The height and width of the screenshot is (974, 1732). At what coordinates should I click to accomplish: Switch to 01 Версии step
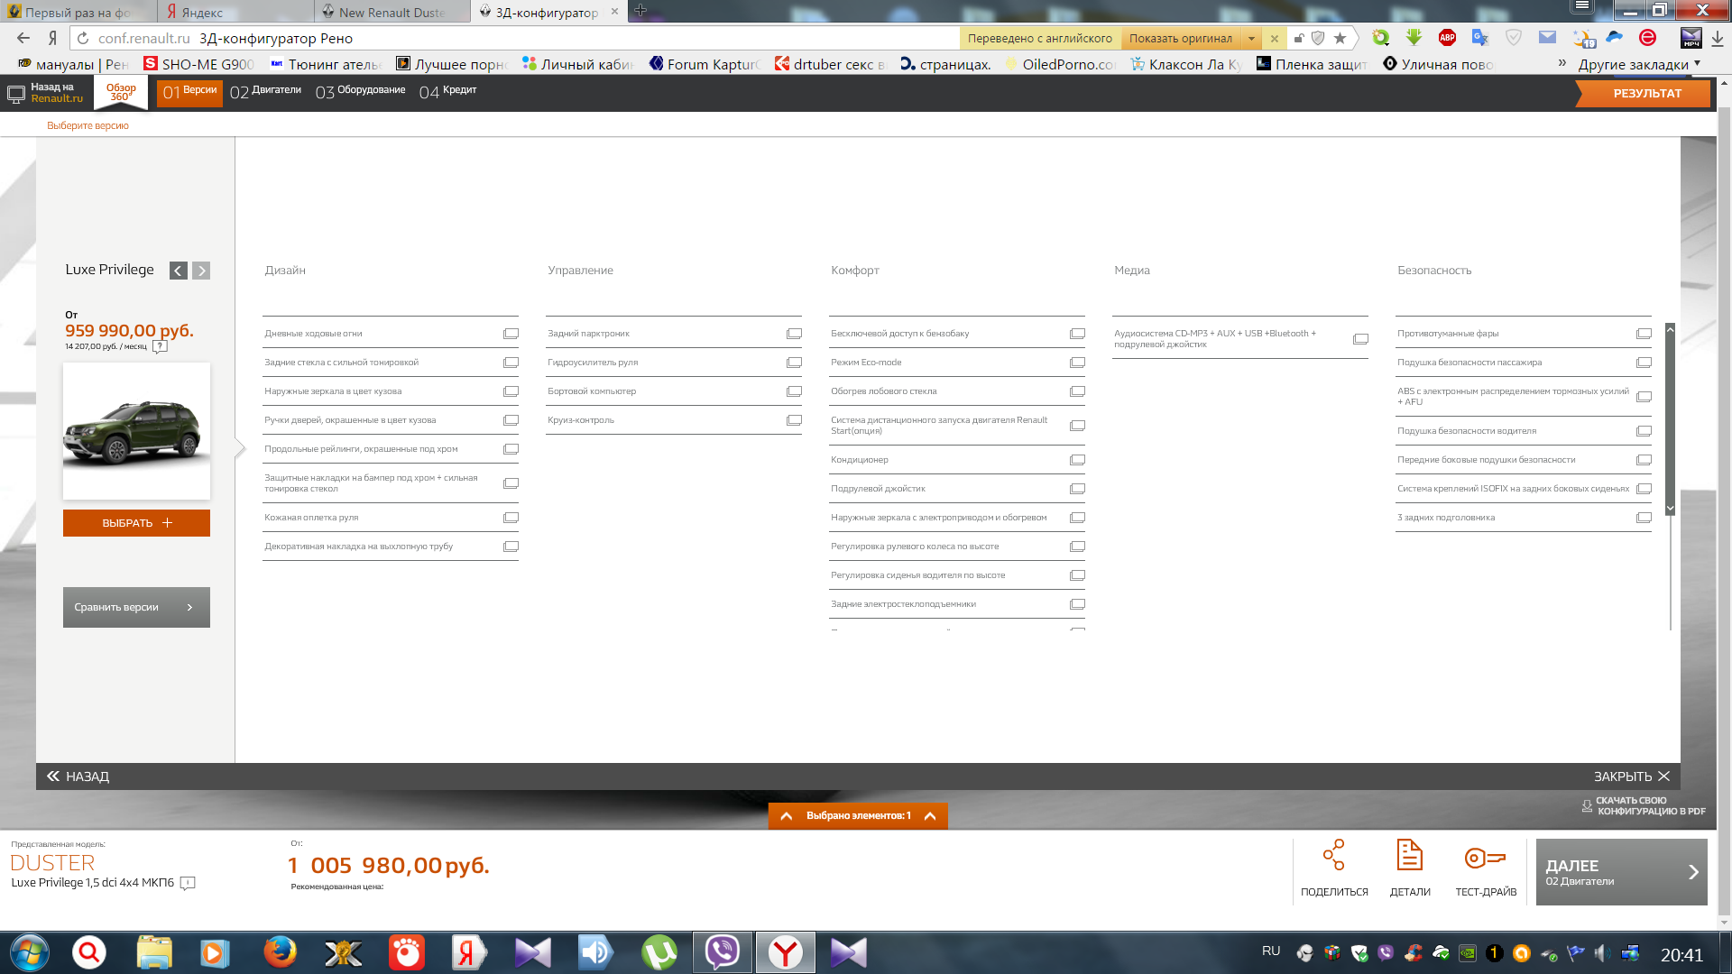point(189,92)
